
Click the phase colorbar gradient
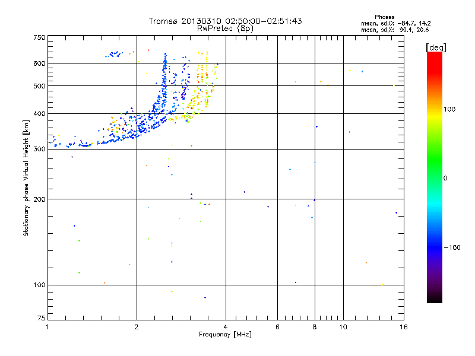coord(435,177)
